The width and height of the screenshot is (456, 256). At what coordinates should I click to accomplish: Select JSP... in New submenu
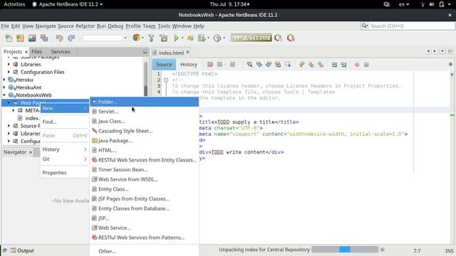coord(144,218)
